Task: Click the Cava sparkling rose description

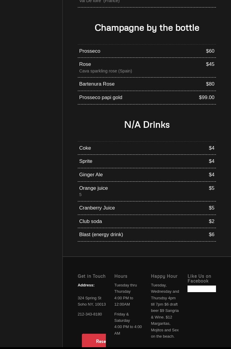Action: pyautogui.click(x=106, y=71)
